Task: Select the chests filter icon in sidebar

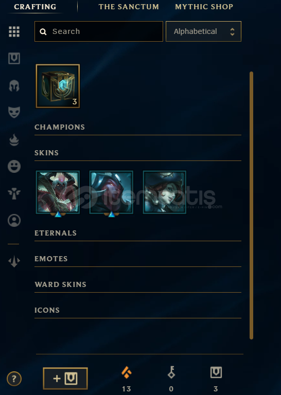Action: pyautogui.click(x=14, y=59)
